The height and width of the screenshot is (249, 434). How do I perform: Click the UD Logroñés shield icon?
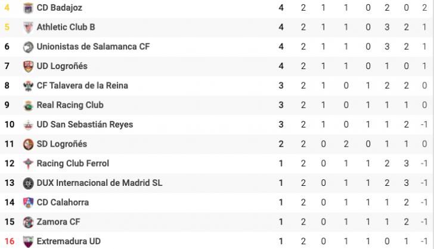click(28, 66)
